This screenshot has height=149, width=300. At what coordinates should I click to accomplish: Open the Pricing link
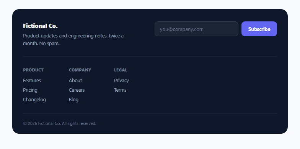point(30,90)
